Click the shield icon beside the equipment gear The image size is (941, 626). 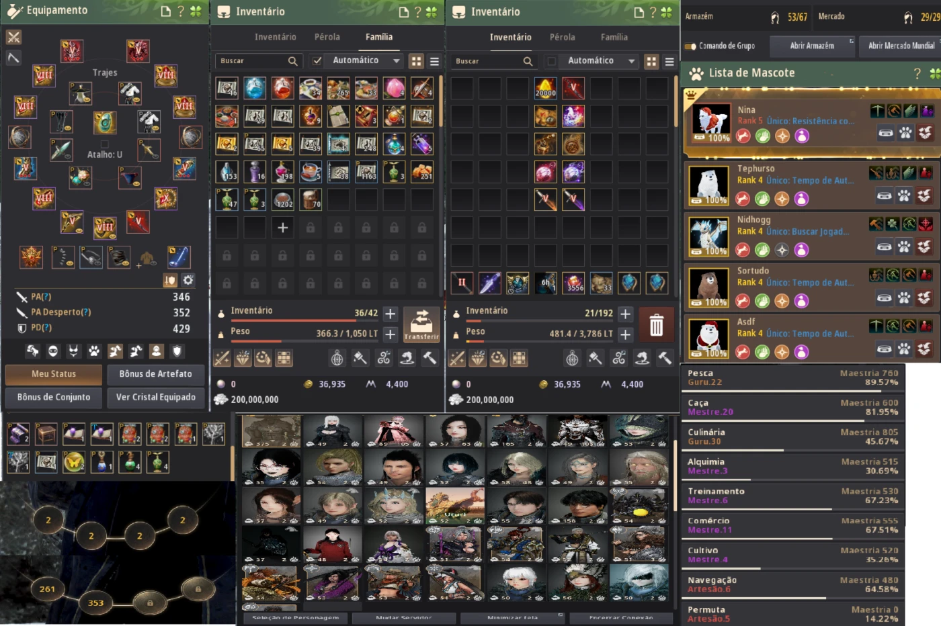tap(170, 280)
